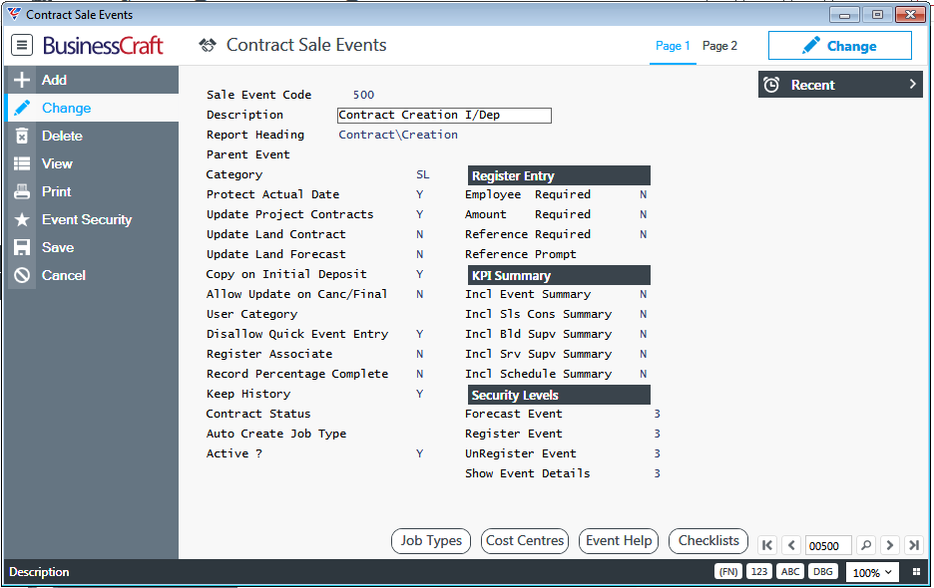Select the Add plus icon in sidebar
This screenshot has width=934, height=588.
pos(22,80)
